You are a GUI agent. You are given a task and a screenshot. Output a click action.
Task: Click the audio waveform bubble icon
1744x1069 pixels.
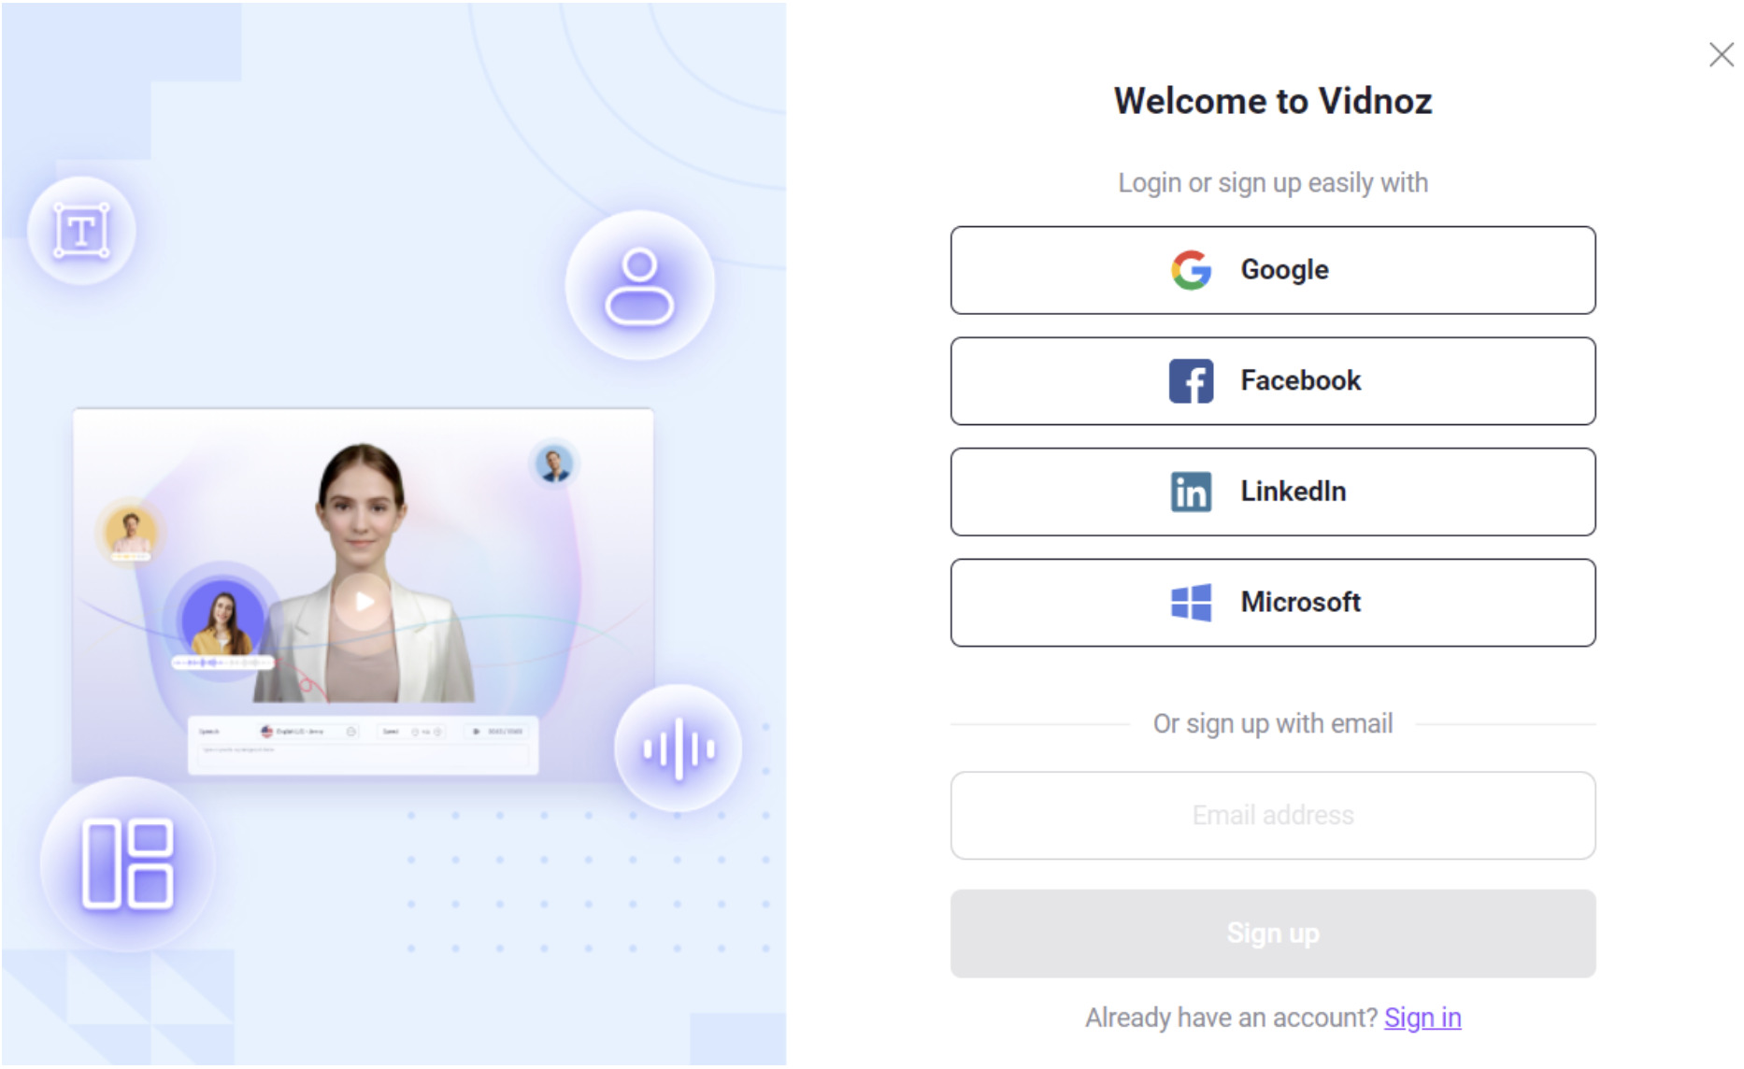(x=679, y=748)
